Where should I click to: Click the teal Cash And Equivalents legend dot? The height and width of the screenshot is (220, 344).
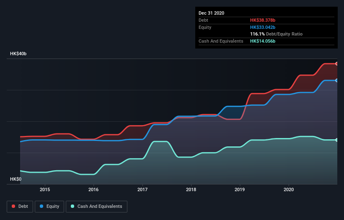72,206
